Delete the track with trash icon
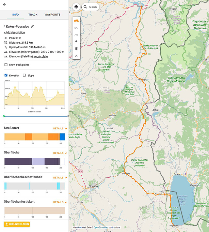This screenshot has width=209, height=232. [76, 49]
